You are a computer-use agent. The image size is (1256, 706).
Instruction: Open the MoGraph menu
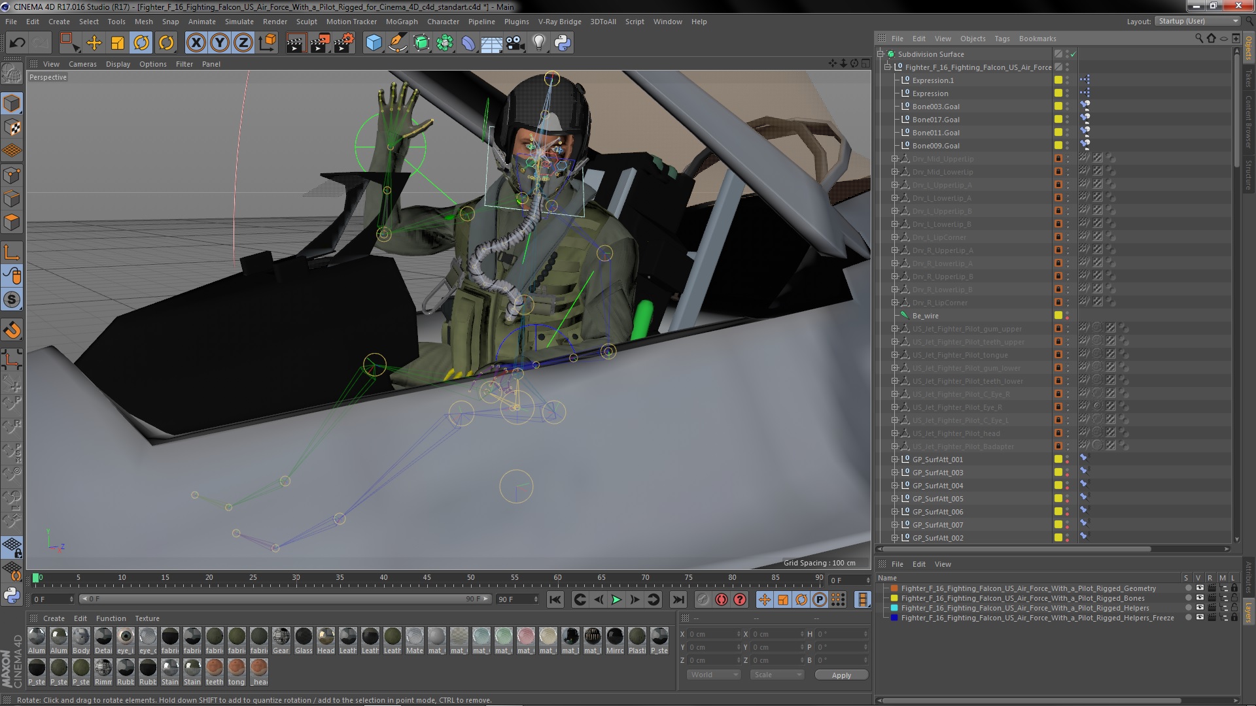[402, 22]
